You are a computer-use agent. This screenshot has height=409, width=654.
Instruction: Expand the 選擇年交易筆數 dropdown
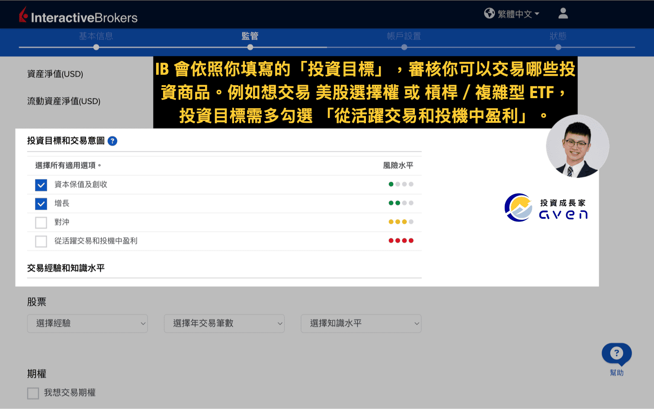tap(224, 323)
